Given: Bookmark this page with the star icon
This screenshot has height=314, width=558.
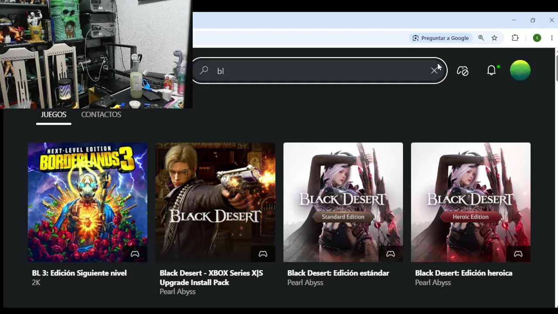Looking at the screenshot, I should point(494,38).
